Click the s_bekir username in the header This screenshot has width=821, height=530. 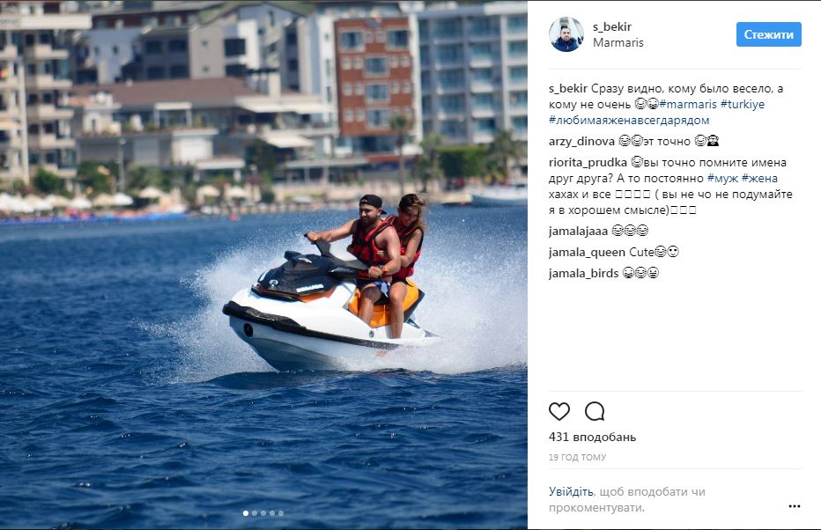tap(612, 26)
